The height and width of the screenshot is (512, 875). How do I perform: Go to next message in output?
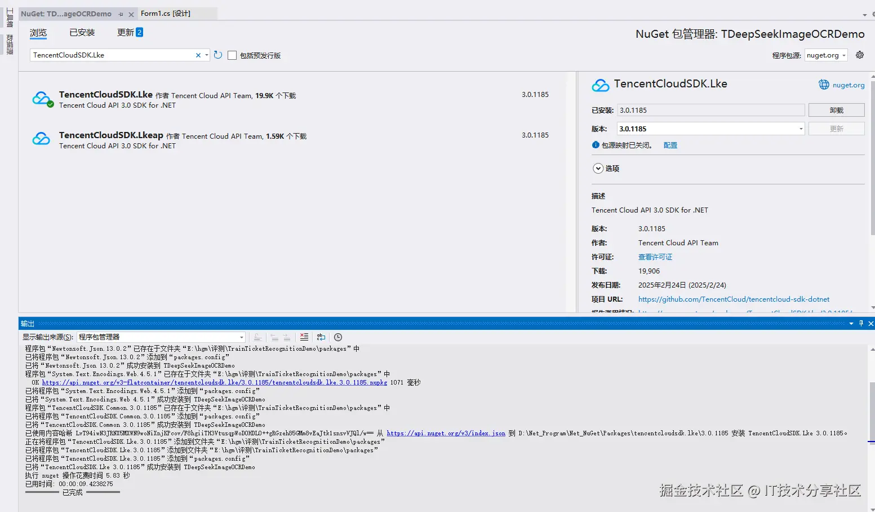coord(287,337)
